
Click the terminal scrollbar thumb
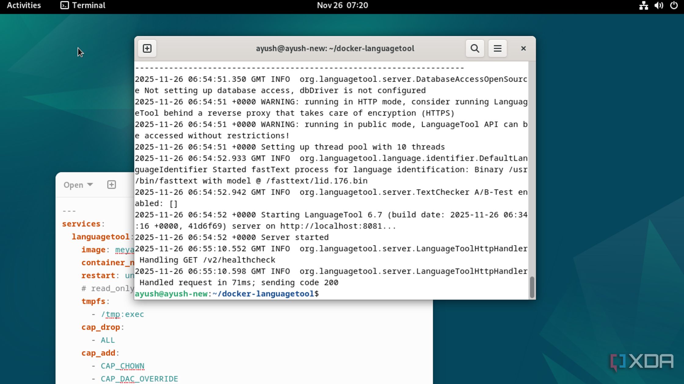[532, 287]
